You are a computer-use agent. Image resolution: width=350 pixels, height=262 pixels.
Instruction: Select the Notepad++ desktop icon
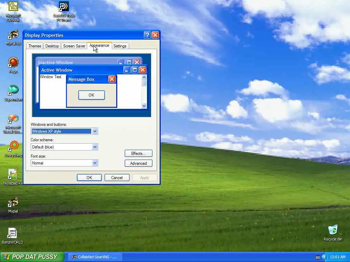[x=13, y=177]
